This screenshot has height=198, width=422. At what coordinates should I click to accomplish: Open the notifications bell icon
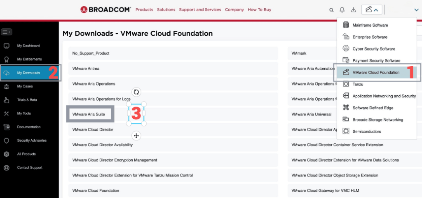tap(342, 10)
